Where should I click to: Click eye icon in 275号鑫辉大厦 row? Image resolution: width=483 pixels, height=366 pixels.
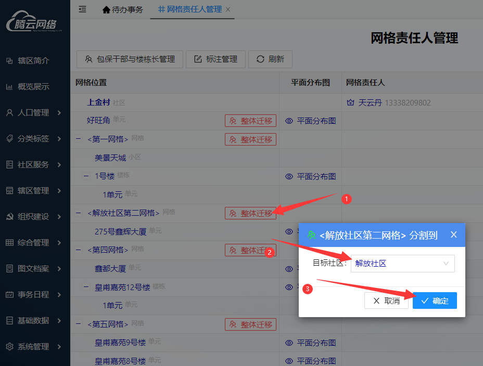tap(289, 231)
